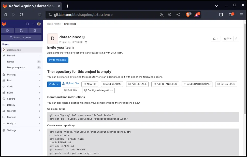This screenshot has width=247, height=157.
Task: Open the create new plus menu
Action: pyautogui.click(x=33, y=24)
